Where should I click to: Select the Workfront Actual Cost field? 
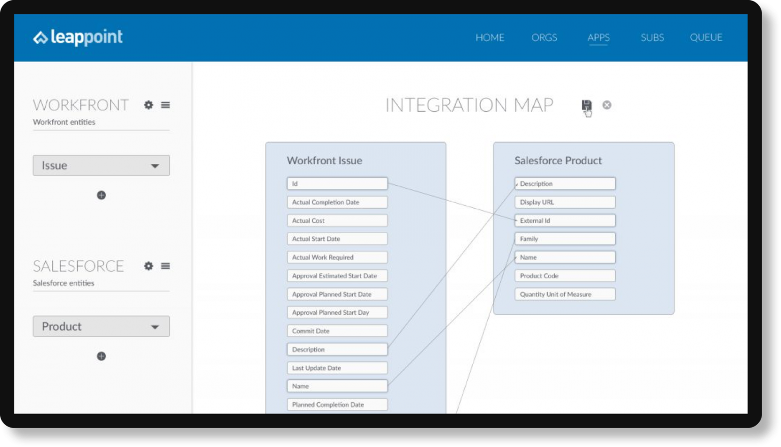pos(337,220)
